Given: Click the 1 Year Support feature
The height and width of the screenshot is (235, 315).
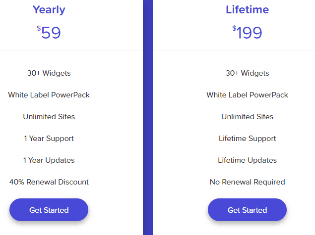Looking at the screenshot, I should tap(49, 139).
